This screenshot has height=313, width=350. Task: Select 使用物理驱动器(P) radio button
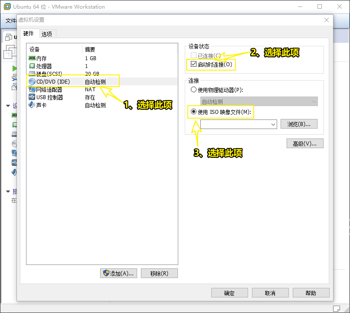(x=193, y=90)
